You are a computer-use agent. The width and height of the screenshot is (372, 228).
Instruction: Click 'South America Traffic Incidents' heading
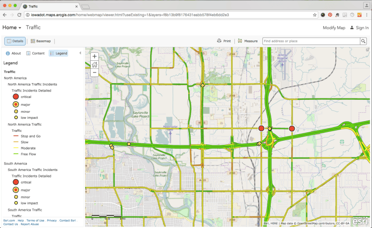33,169
